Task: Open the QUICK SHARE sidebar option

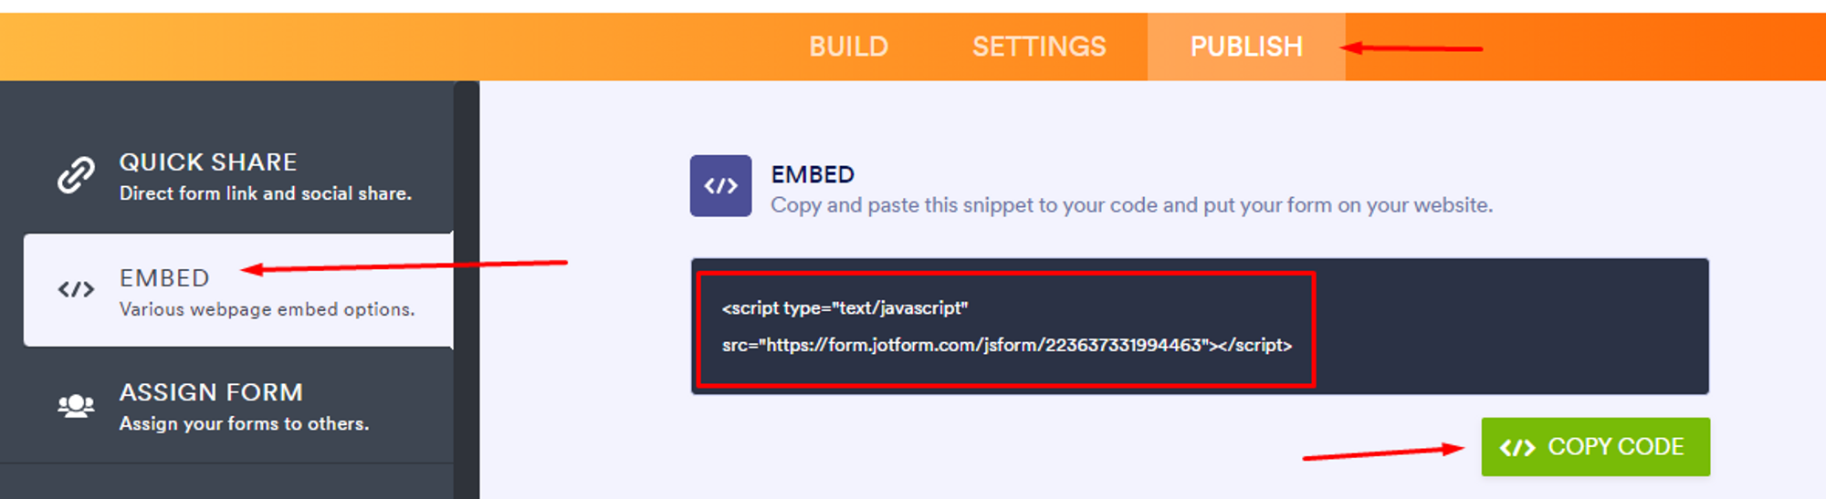Action: tap(208, 162)
